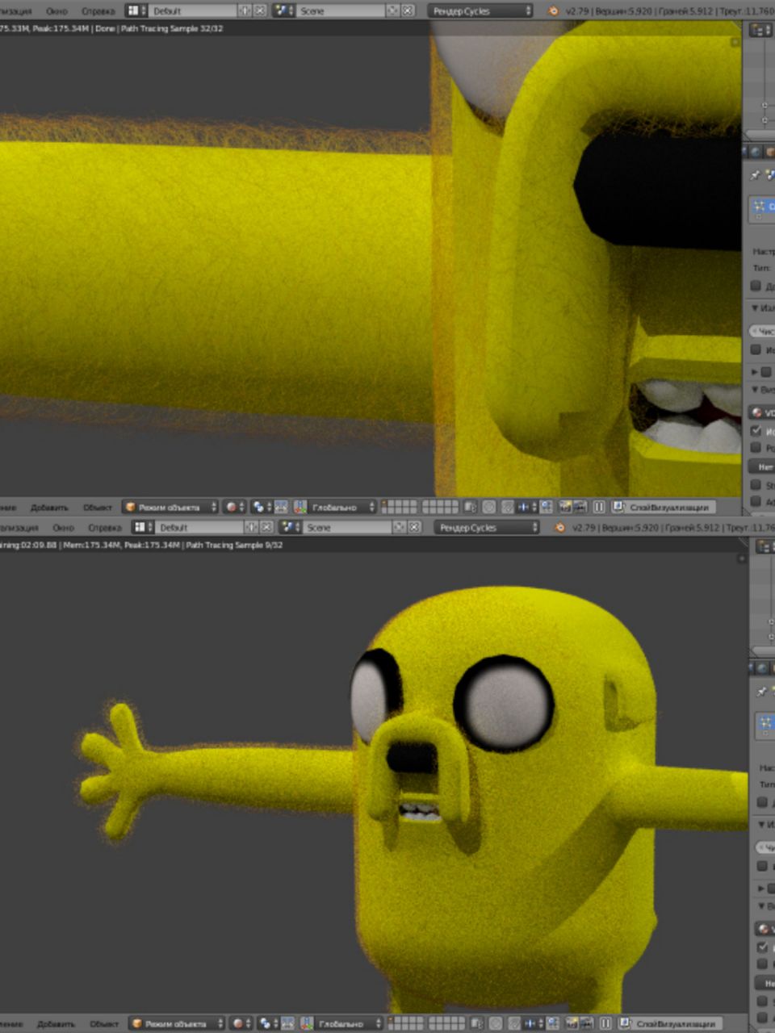
Task: Toggle the checked checkbox in the upper properties panel
Action: 756,430
